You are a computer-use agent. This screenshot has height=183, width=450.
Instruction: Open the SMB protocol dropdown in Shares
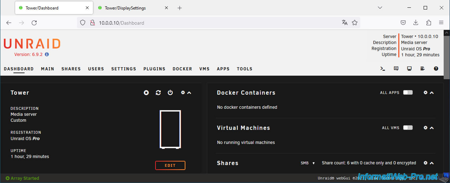[305, 163]
